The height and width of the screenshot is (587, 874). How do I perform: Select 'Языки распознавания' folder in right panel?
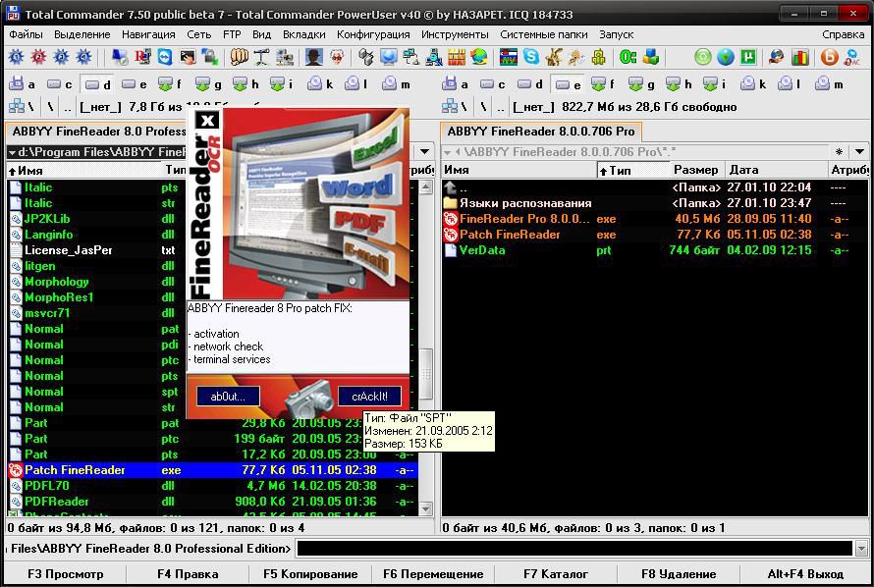655,203
